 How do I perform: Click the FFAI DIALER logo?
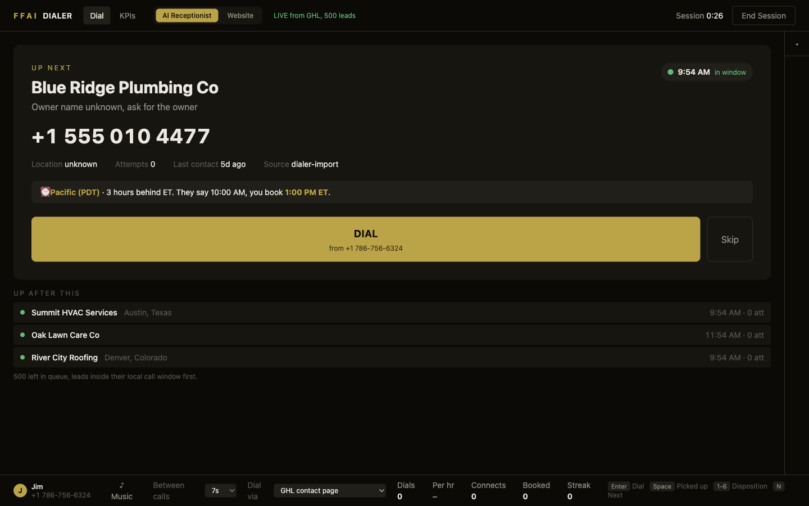43,16
